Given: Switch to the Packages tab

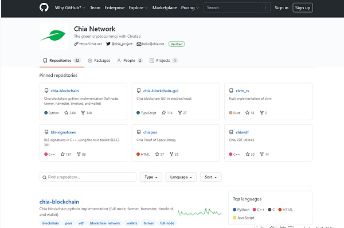Looking at the screenshot, I should (x=99, y=61).
